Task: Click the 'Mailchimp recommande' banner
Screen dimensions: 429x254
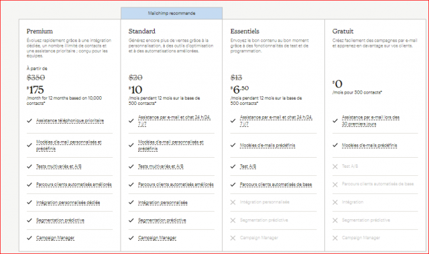Action: pyautogui.click(x=172, y=13)
